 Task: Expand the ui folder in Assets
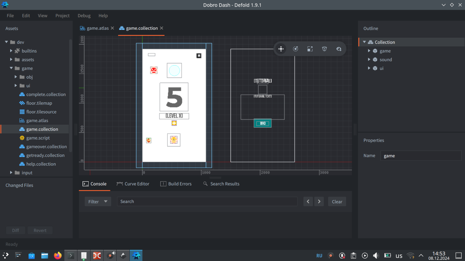pyautogui.click(x=16, y=86)
